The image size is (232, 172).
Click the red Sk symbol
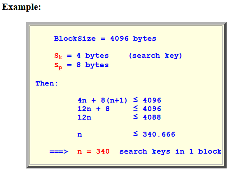pyautogui.click(x=58, y=56)
